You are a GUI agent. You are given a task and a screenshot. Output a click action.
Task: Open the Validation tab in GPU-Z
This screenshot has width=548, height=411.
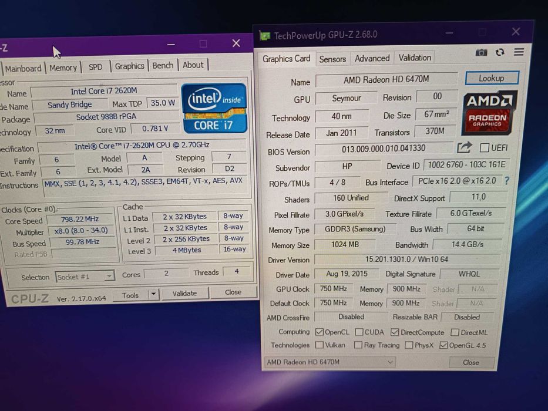(x=415, y=58)
